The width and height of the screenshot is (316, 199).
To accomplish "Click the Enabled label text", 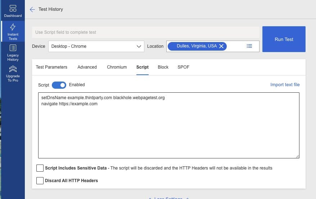I will [77, 85].
